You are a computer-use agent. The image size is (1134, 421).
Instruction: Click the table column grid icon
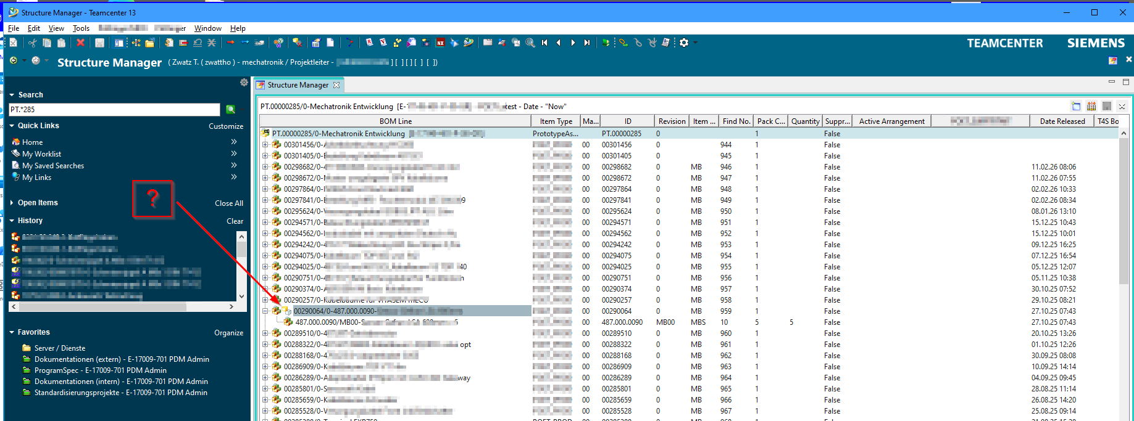(1091, 106)
